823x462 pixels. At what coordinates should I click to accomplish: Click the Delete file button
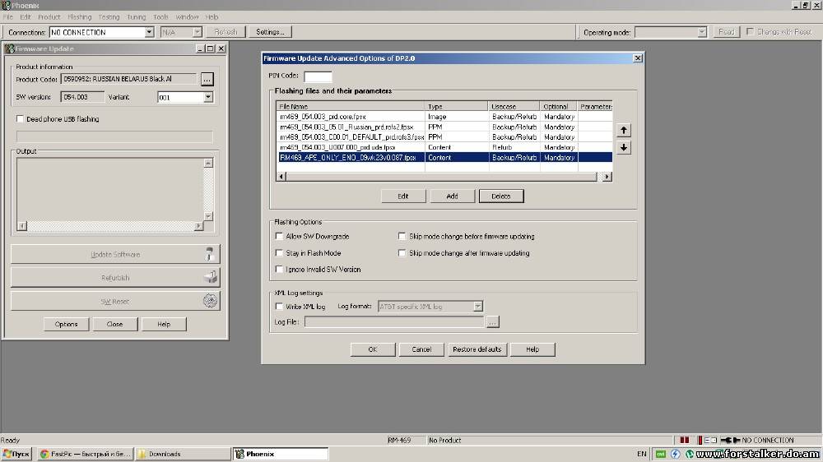click(500, 196)
